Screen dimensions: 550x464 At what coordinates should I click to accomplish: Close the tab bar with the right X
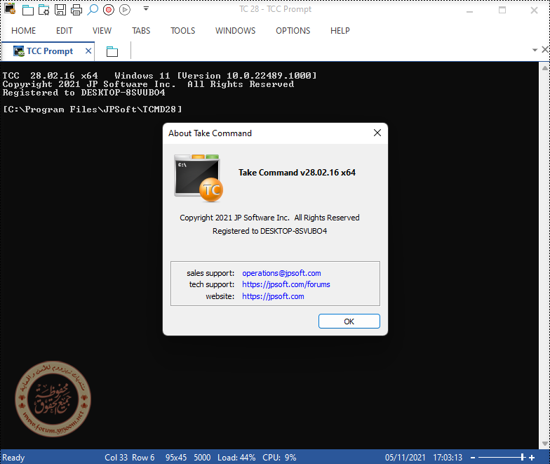tap(546, 49)
